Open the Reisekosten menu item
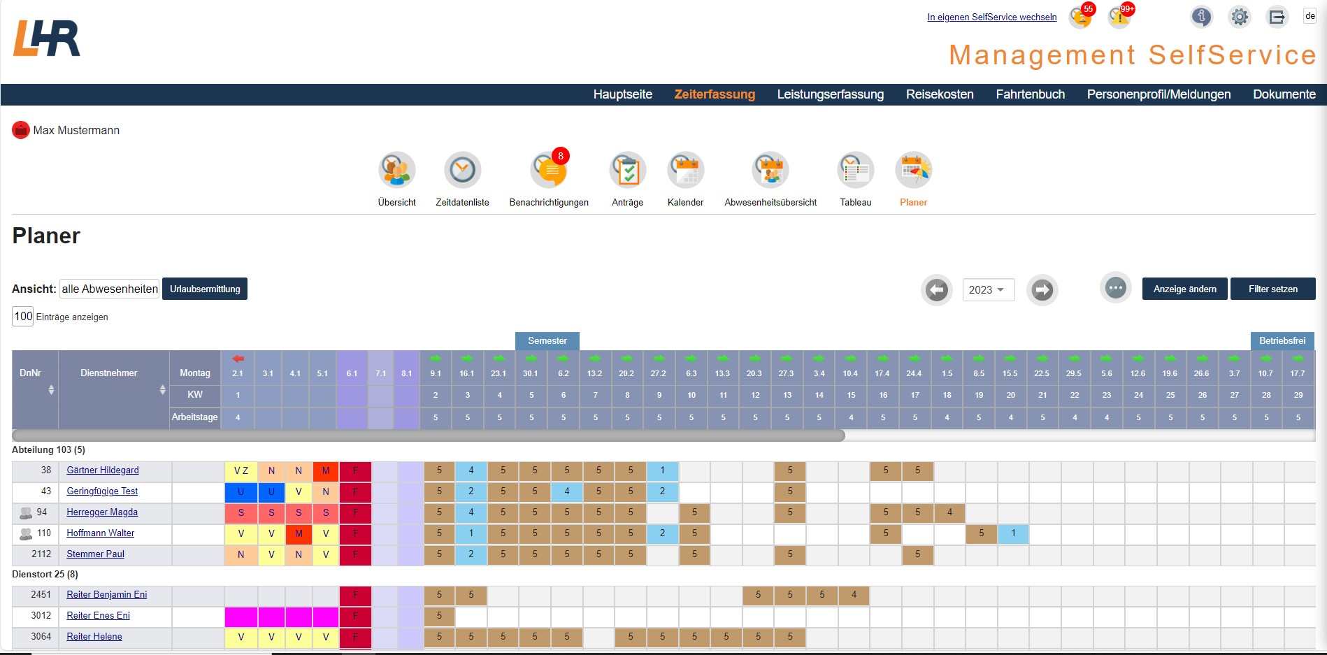Image resolution: width=1327 pixels, height=655 pixels. [939, 94]
